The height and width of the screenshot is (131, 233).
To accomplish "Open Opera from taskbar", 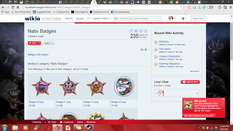I will 47,128.
